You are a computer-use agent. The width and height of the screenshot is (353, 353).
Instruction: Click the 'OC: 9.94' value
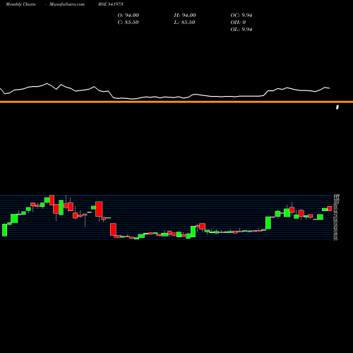pos(241,16)
